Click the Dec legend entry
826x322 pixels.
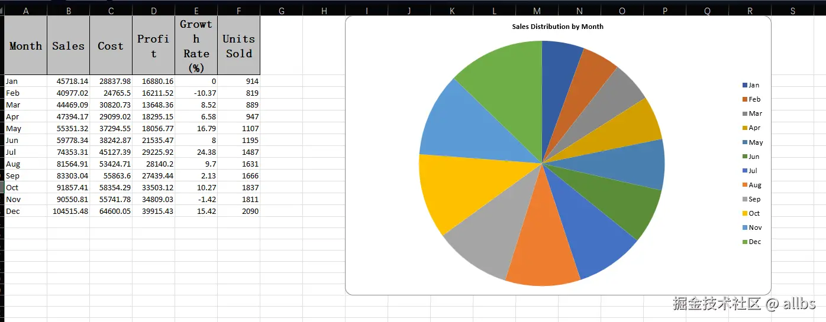[751, 242]
